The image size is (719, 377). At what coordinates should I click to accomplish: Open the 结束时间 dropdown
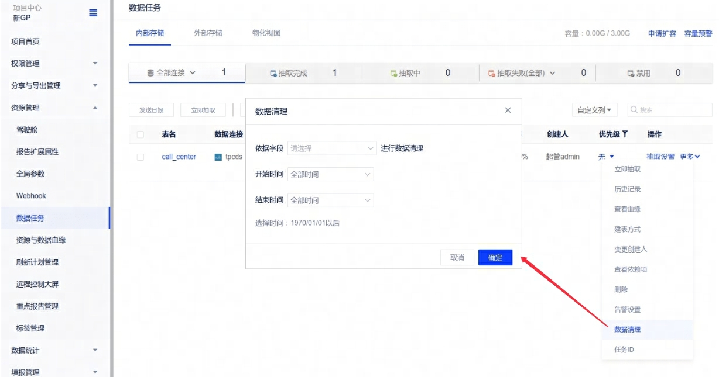tap(330, 200)
